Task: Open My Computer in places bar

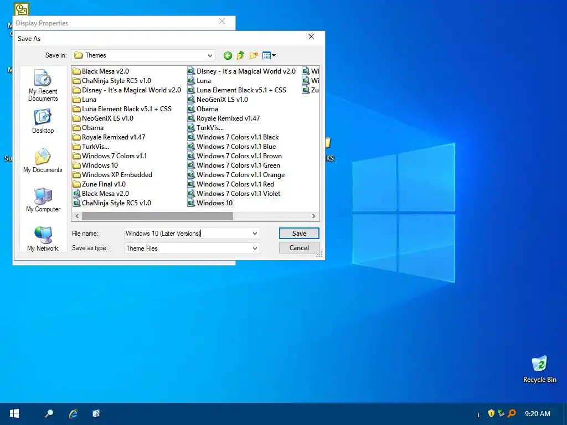Action: click(x=43, y=200)
